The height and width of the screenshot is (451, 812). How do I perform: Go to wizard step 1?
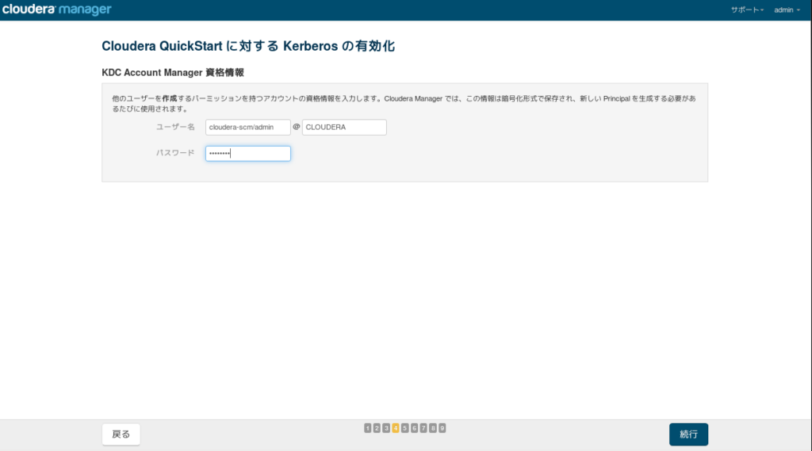(x=368, y=428)
